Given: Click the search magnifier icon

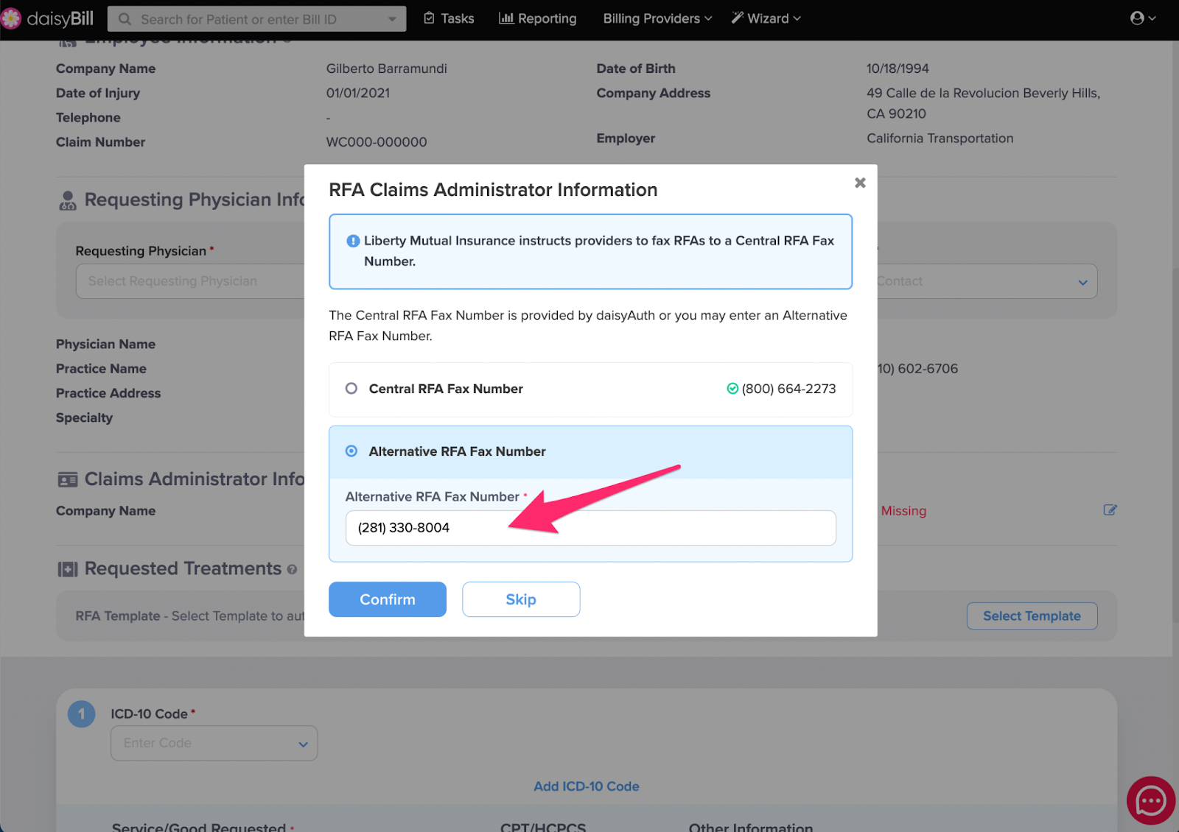Looking at the screenshot, I should click(x=125, y=19).
